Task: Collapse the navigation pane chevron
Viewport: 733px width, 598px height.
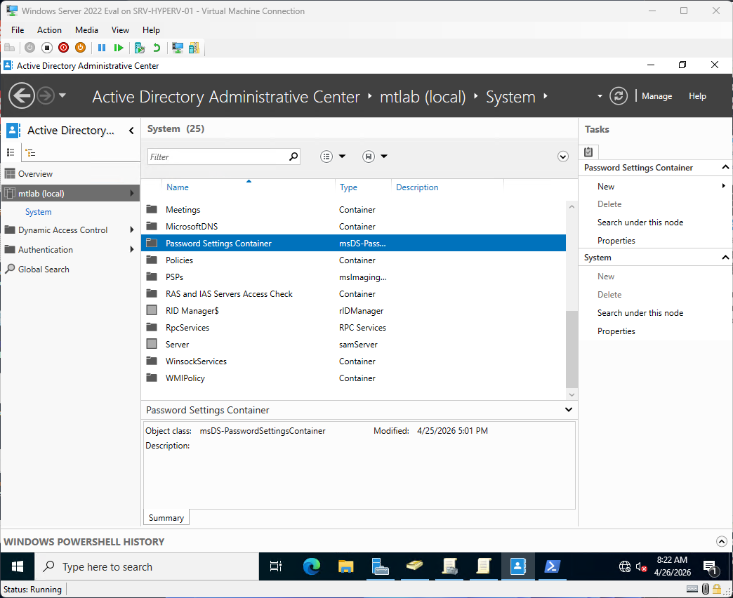Action: (131, 131)
